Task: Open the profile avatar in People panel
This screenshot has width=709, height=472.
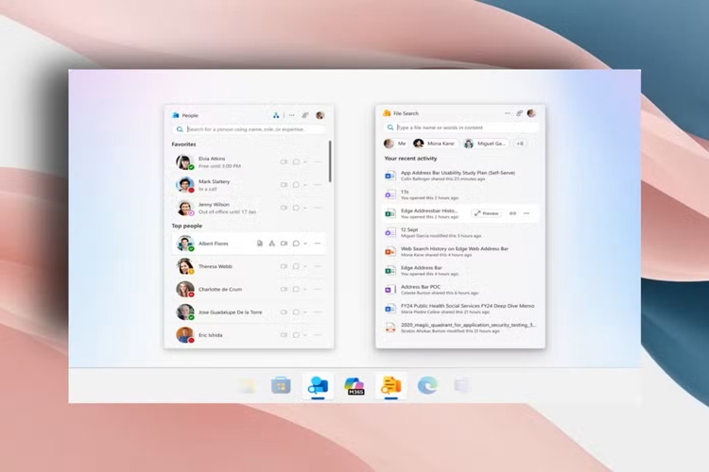Action: coord(320,115)
